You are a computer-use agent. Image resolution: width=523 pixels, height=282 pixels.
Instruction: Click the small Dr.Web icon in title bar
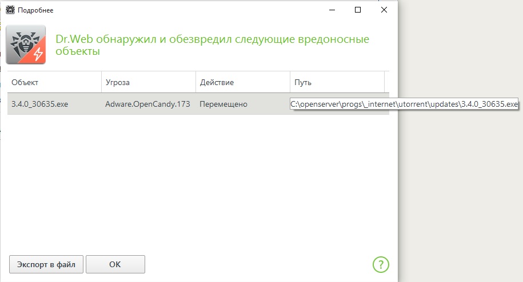(10, 10)
